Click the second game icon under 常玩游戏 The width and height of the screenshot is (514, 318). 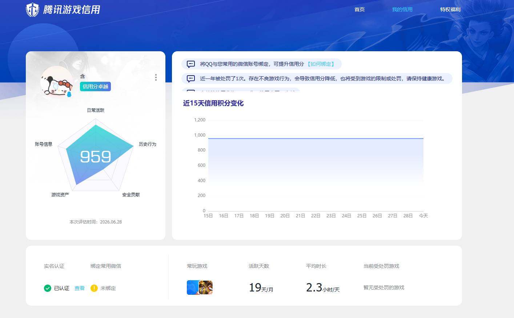pyautogui.click(x=206, y=287)
